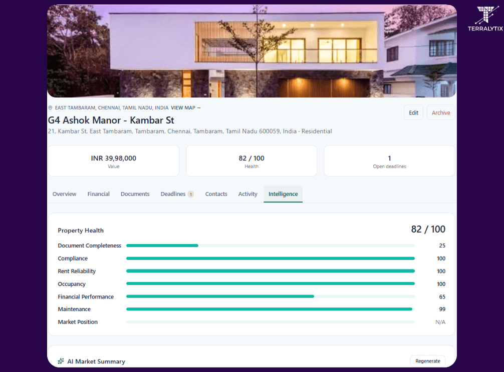Click the Terralytix logo

click(x=485, y=18)
